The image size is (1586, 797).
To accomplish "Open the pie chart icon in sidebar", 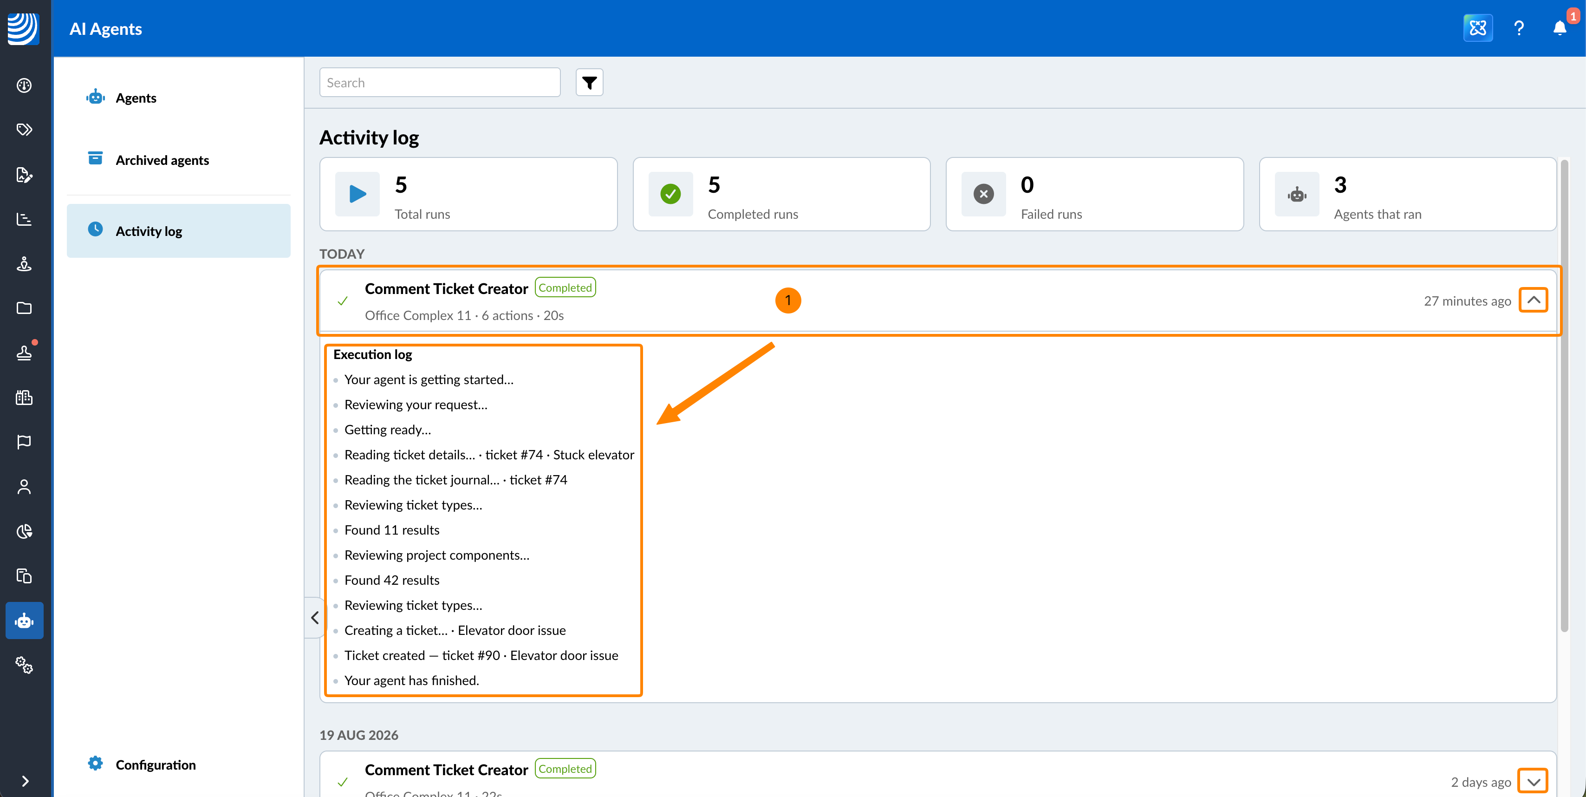I will tap(24, 531).
